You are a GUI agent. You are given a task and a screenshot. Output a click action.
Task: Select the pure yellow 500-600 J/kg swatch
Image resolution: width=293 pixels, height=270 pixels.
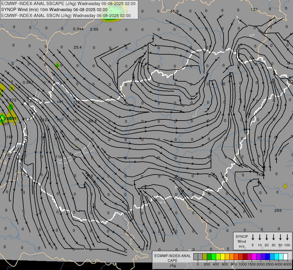coord(223,257)
